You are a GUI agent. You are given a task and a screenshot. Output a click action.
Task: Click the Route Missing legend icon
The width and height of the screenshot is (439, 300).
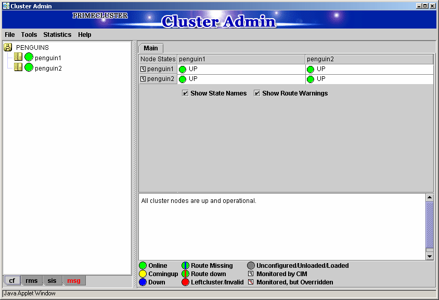[x=185, y=265]
